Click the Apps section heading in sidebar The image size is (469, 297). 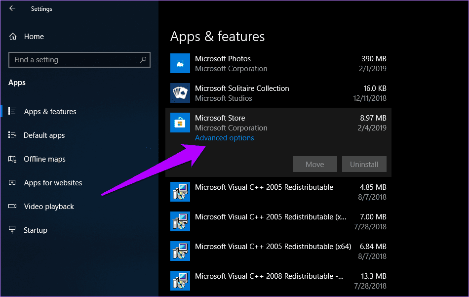click(x=17, y=83)
